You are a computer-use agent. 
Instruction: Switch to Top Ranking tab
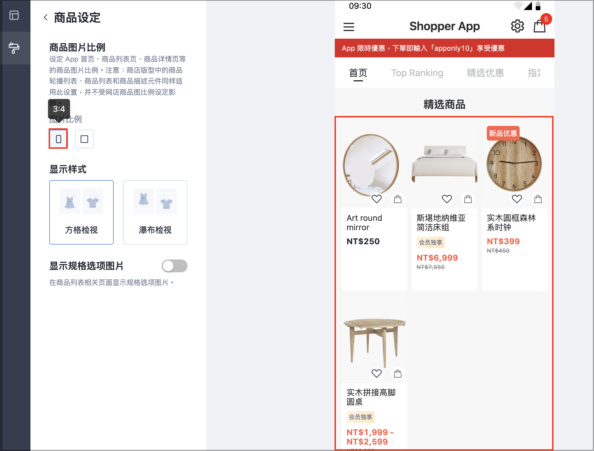point(417,73)
